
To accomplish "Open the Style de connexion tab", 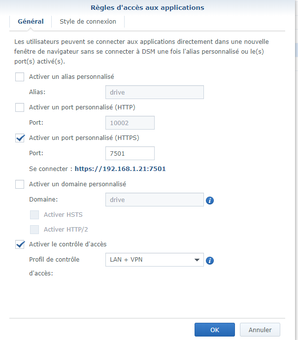I will pyautogui.click(x=88, y=22).
